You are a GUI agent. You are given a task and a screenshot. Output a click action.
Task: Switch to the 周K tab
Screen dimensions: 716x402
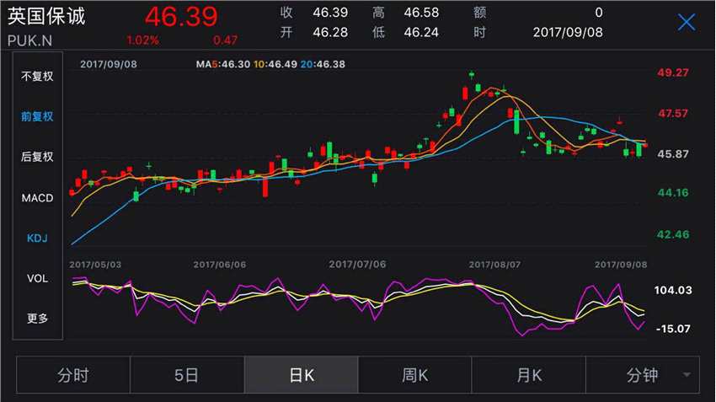[x=414, y=375]
